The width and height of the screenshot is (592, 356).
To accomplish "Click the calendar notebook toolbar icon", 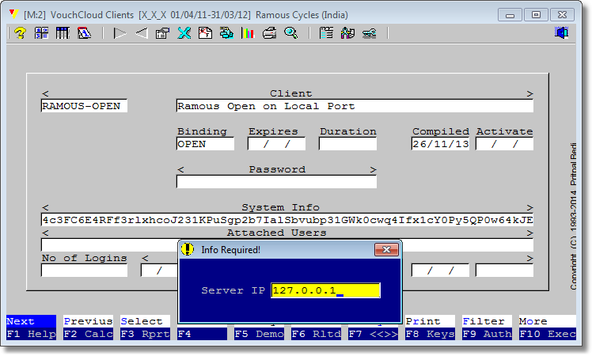I will coord(84,33).
